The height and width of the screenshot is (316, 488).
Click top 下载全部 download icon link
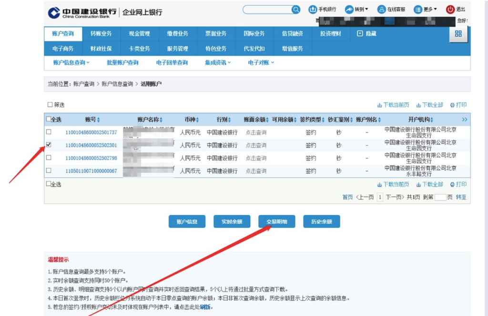429,105
